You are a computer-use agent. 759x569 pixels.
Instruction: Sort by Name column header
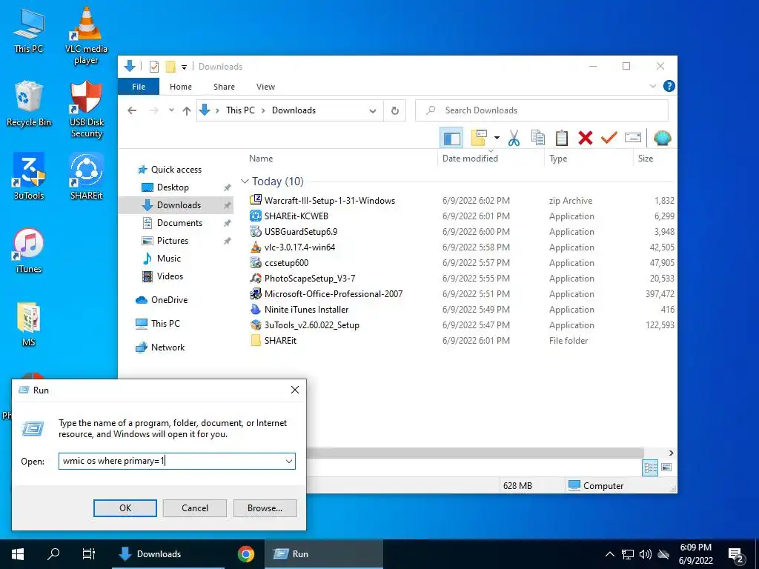[x=261, y=159]
